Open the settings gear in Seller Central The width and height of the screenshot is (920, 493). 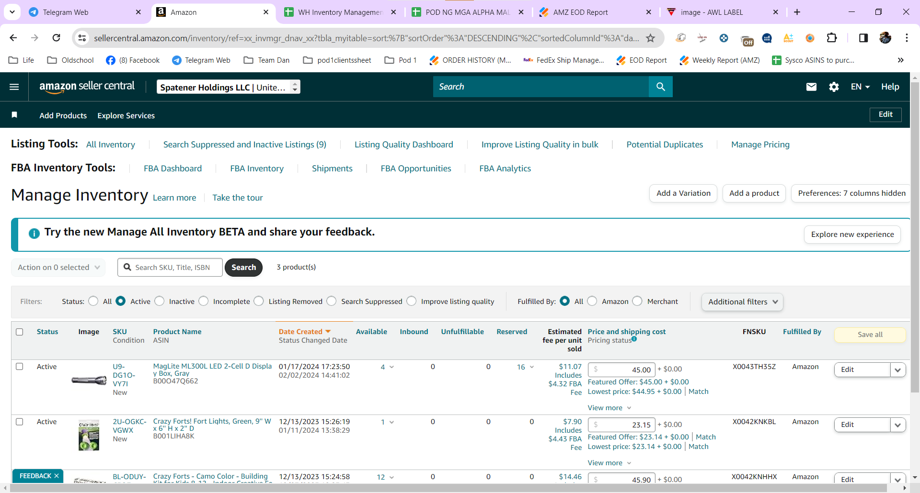pos(834,87)
